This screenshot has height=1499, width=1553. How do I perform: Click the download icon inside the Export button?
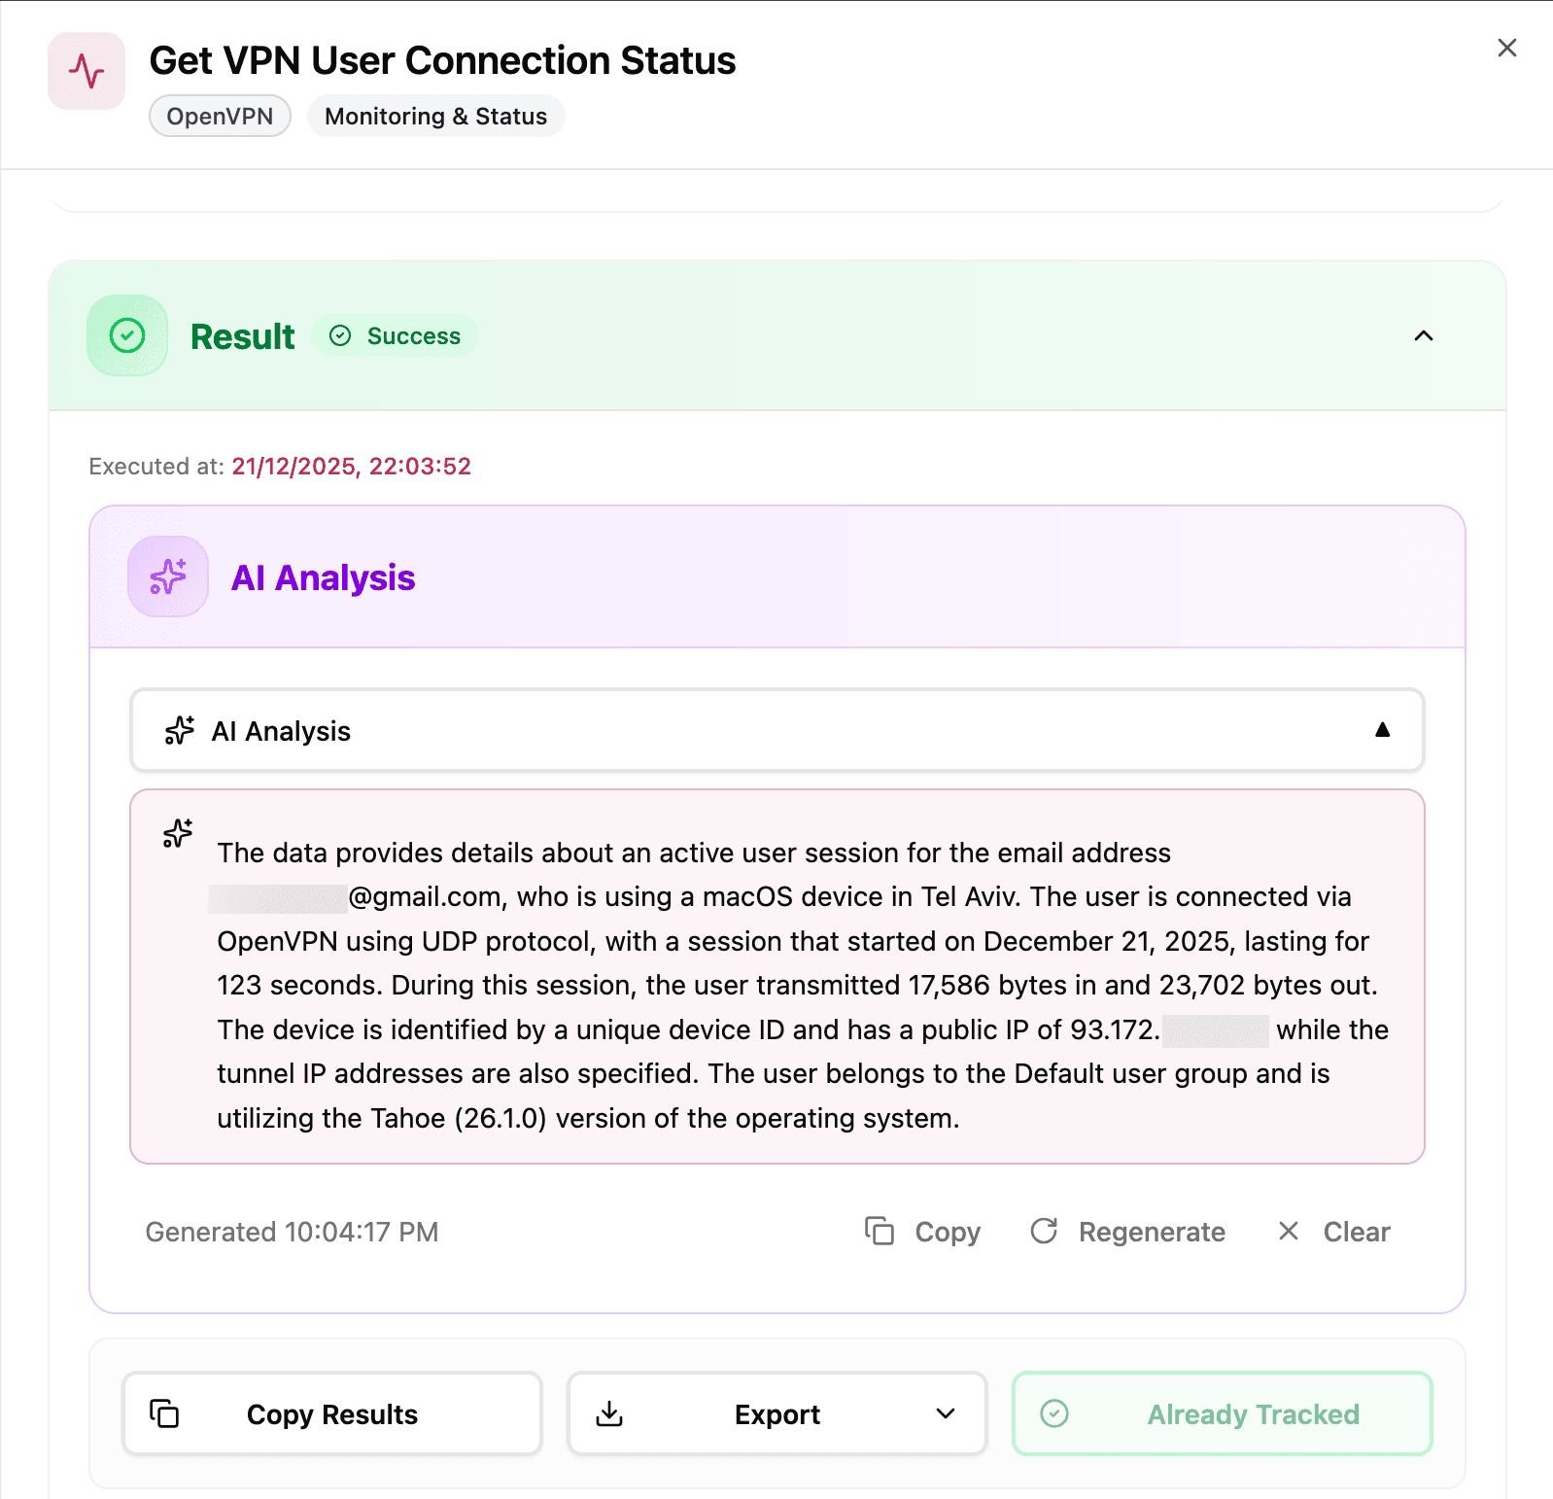pos(610,1413)
